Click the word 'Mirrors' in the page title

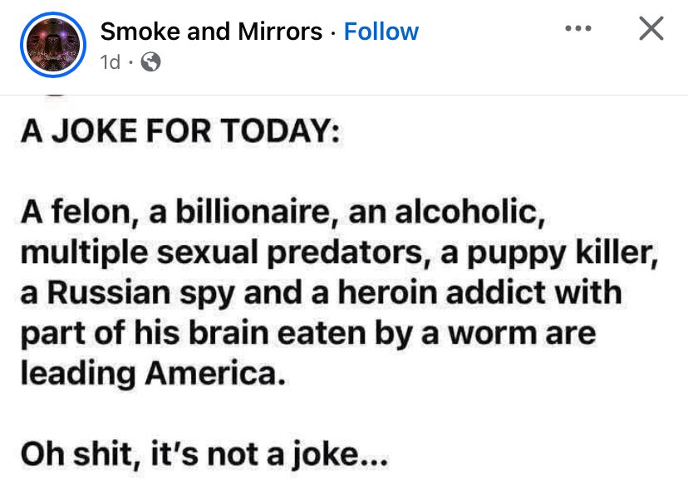point(280,32)
